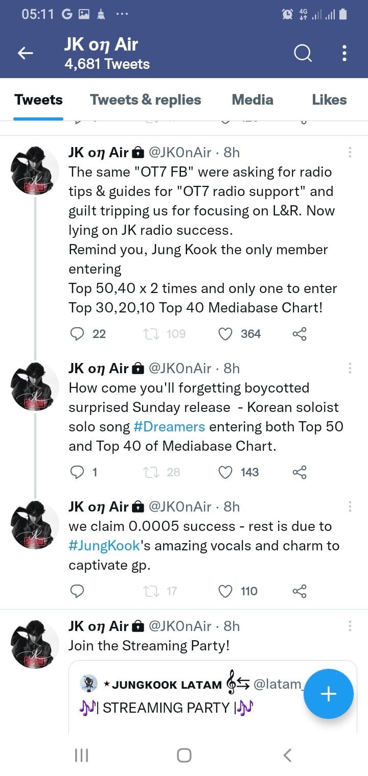
Task: Expand options for "Join the Streaming Party!" tweet
Action: (x=350, y=626)
